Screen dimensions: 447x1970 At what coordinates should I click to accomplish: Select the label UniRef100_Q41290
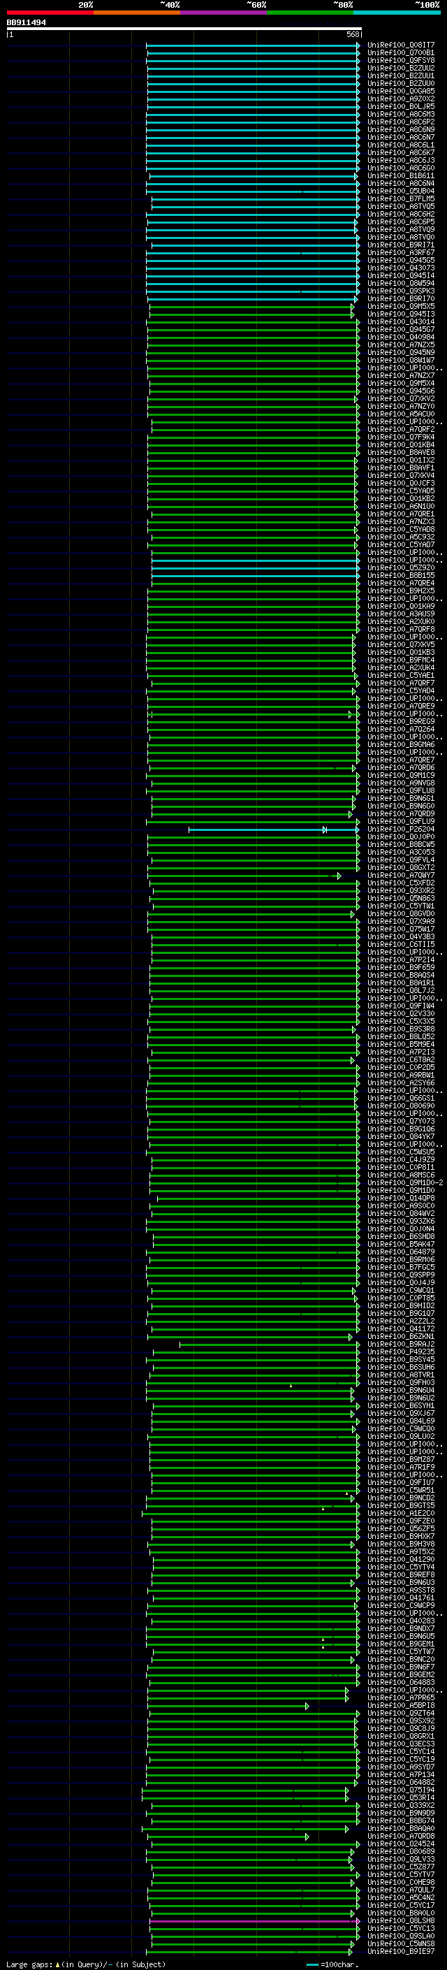point(400,1558)
